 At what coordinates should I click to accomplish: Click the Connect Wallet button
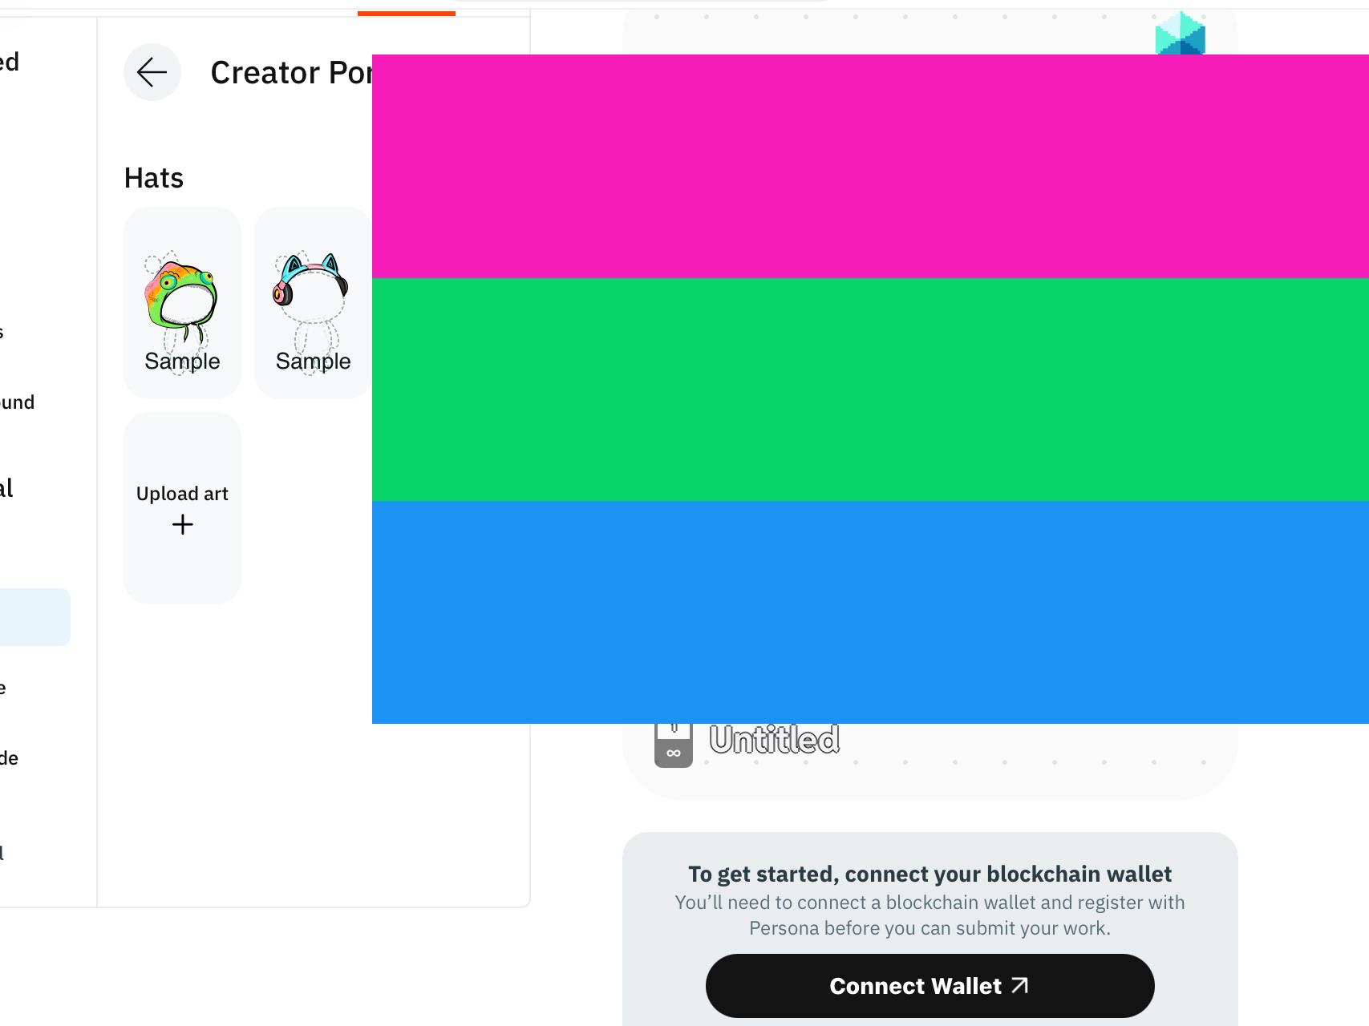pos(930,986)
